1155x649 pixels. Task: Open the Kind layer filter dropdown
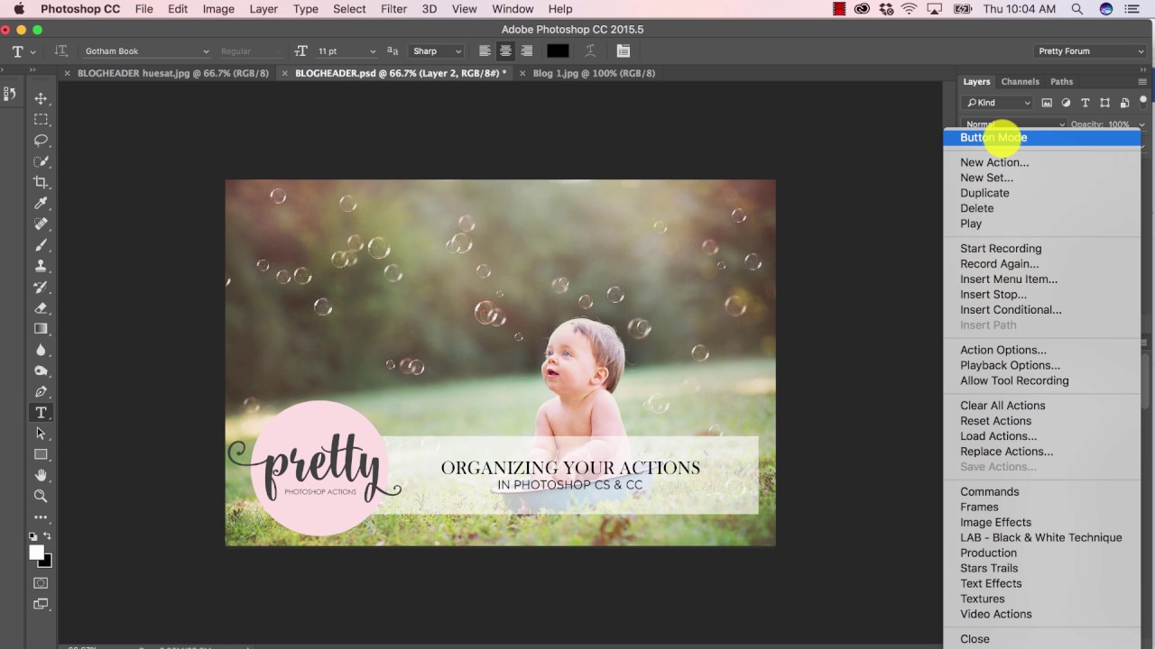click(997, 103)
